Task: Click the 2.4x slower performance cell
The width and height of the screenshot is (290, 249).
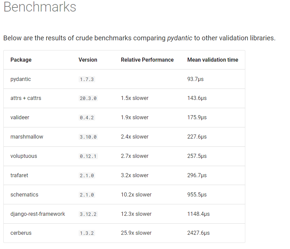Action: tap(134, 137)
